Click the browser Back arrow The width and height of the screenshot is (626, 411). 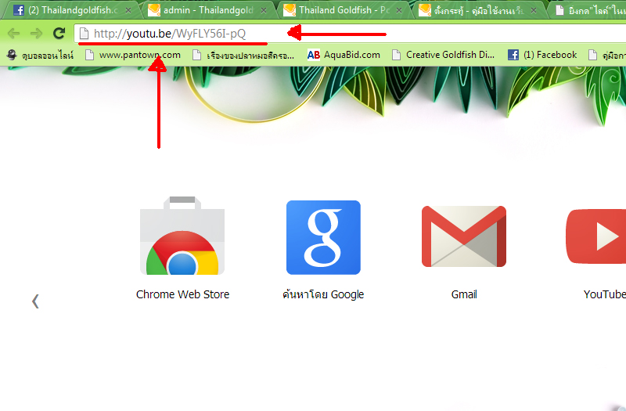[x=13, y=34]
